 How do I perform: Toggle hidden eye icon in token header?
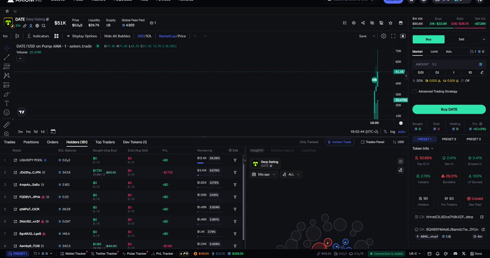(372, 23)
